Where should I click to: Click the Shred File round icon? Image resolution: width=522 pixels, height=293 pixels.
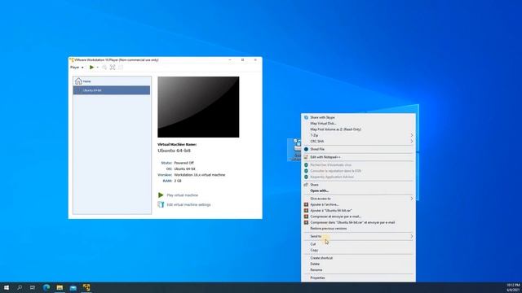(306, 149)
